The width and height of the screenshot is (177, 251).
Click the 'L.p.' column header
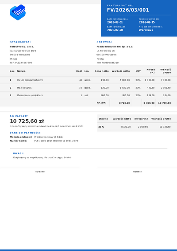12,71
